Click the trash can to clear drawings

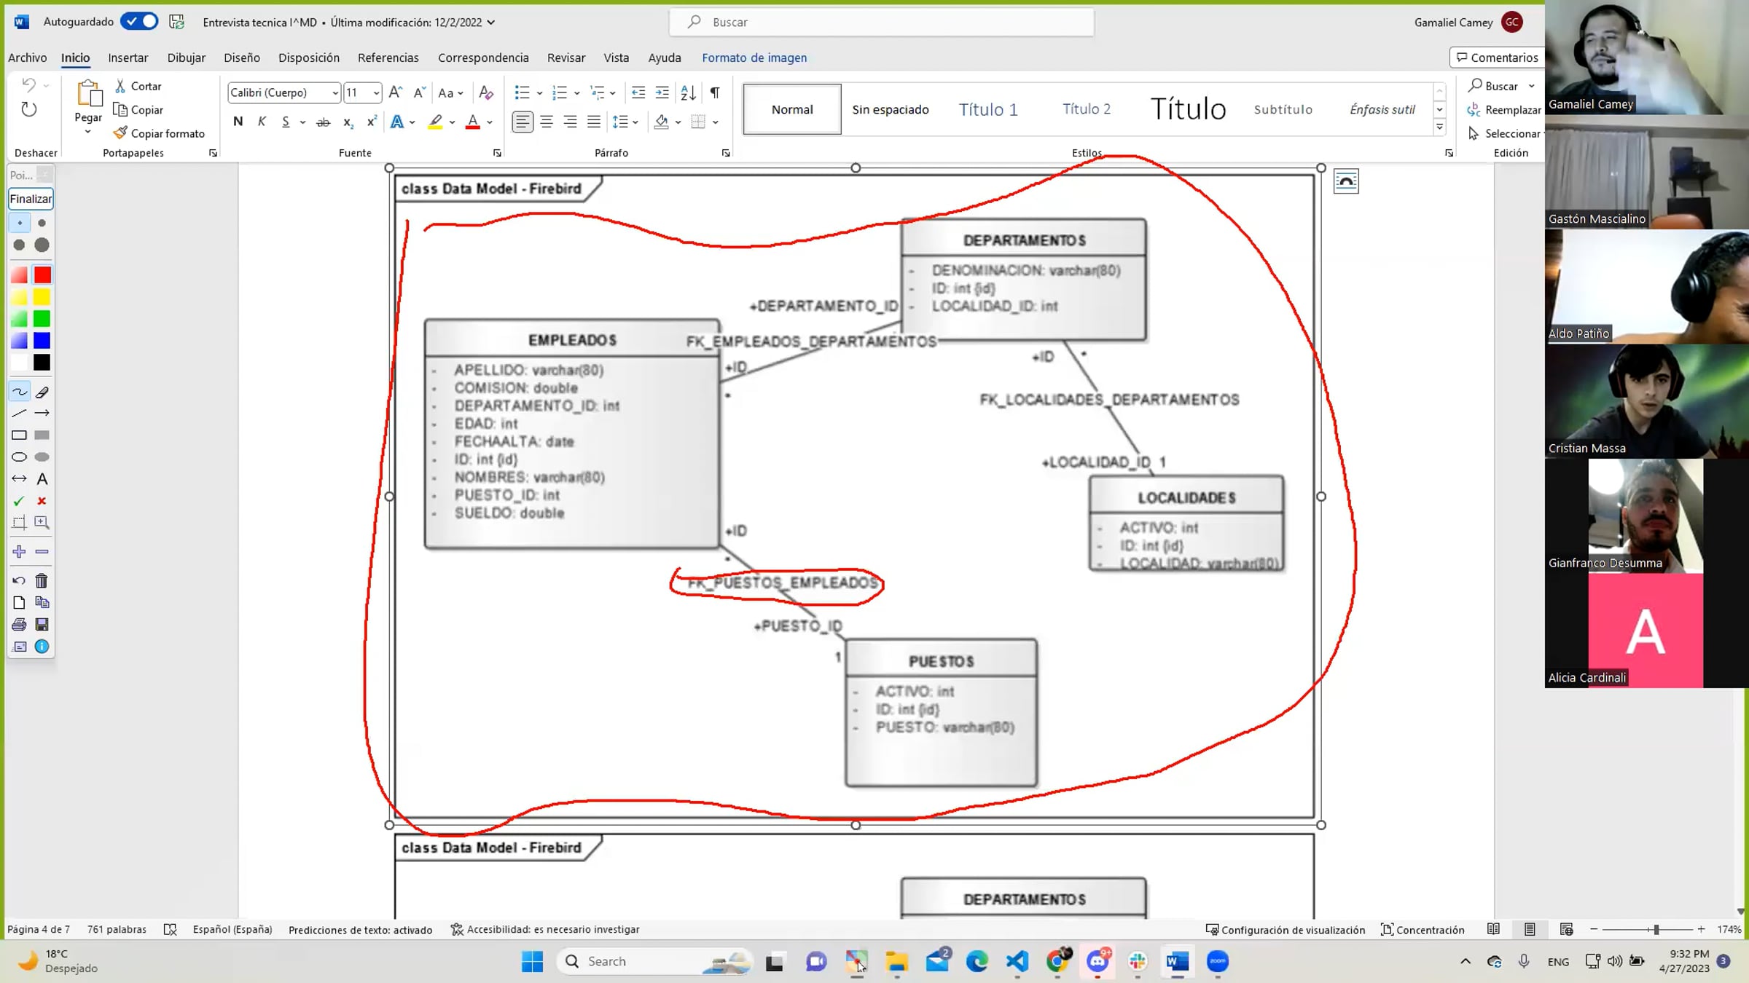point(42,581)
